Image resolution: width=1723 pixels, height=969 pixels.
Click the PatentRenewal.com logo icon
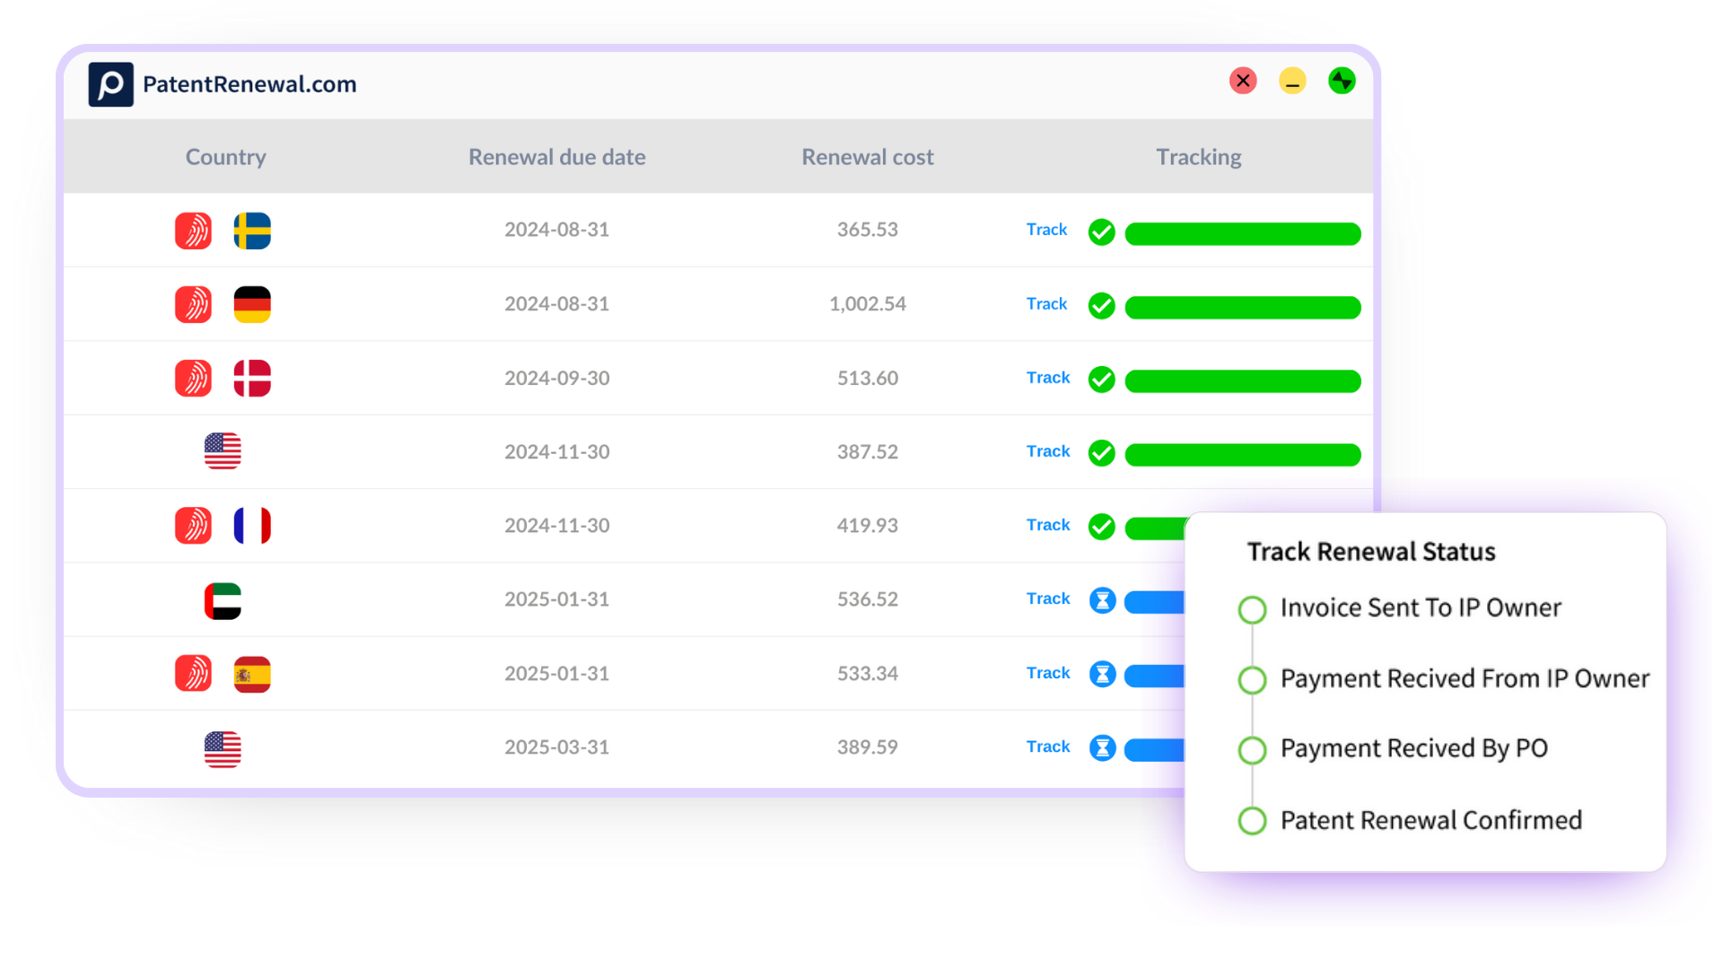(110, 83)
